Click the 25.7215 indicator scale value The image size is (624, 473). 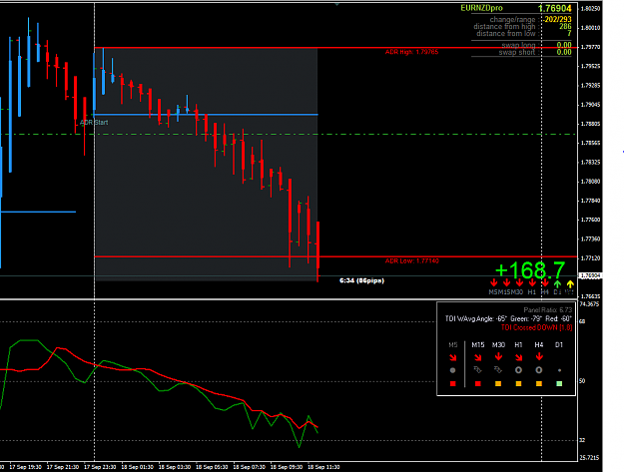pyautogui.click(x=589, y=458)
